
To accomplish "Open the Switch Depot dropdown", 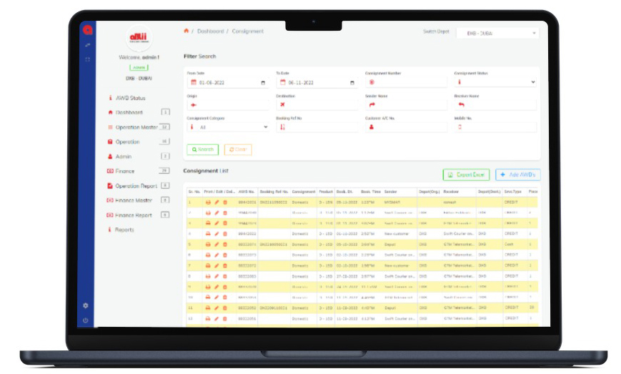I will pyautogui.click(x=498, y=33).
